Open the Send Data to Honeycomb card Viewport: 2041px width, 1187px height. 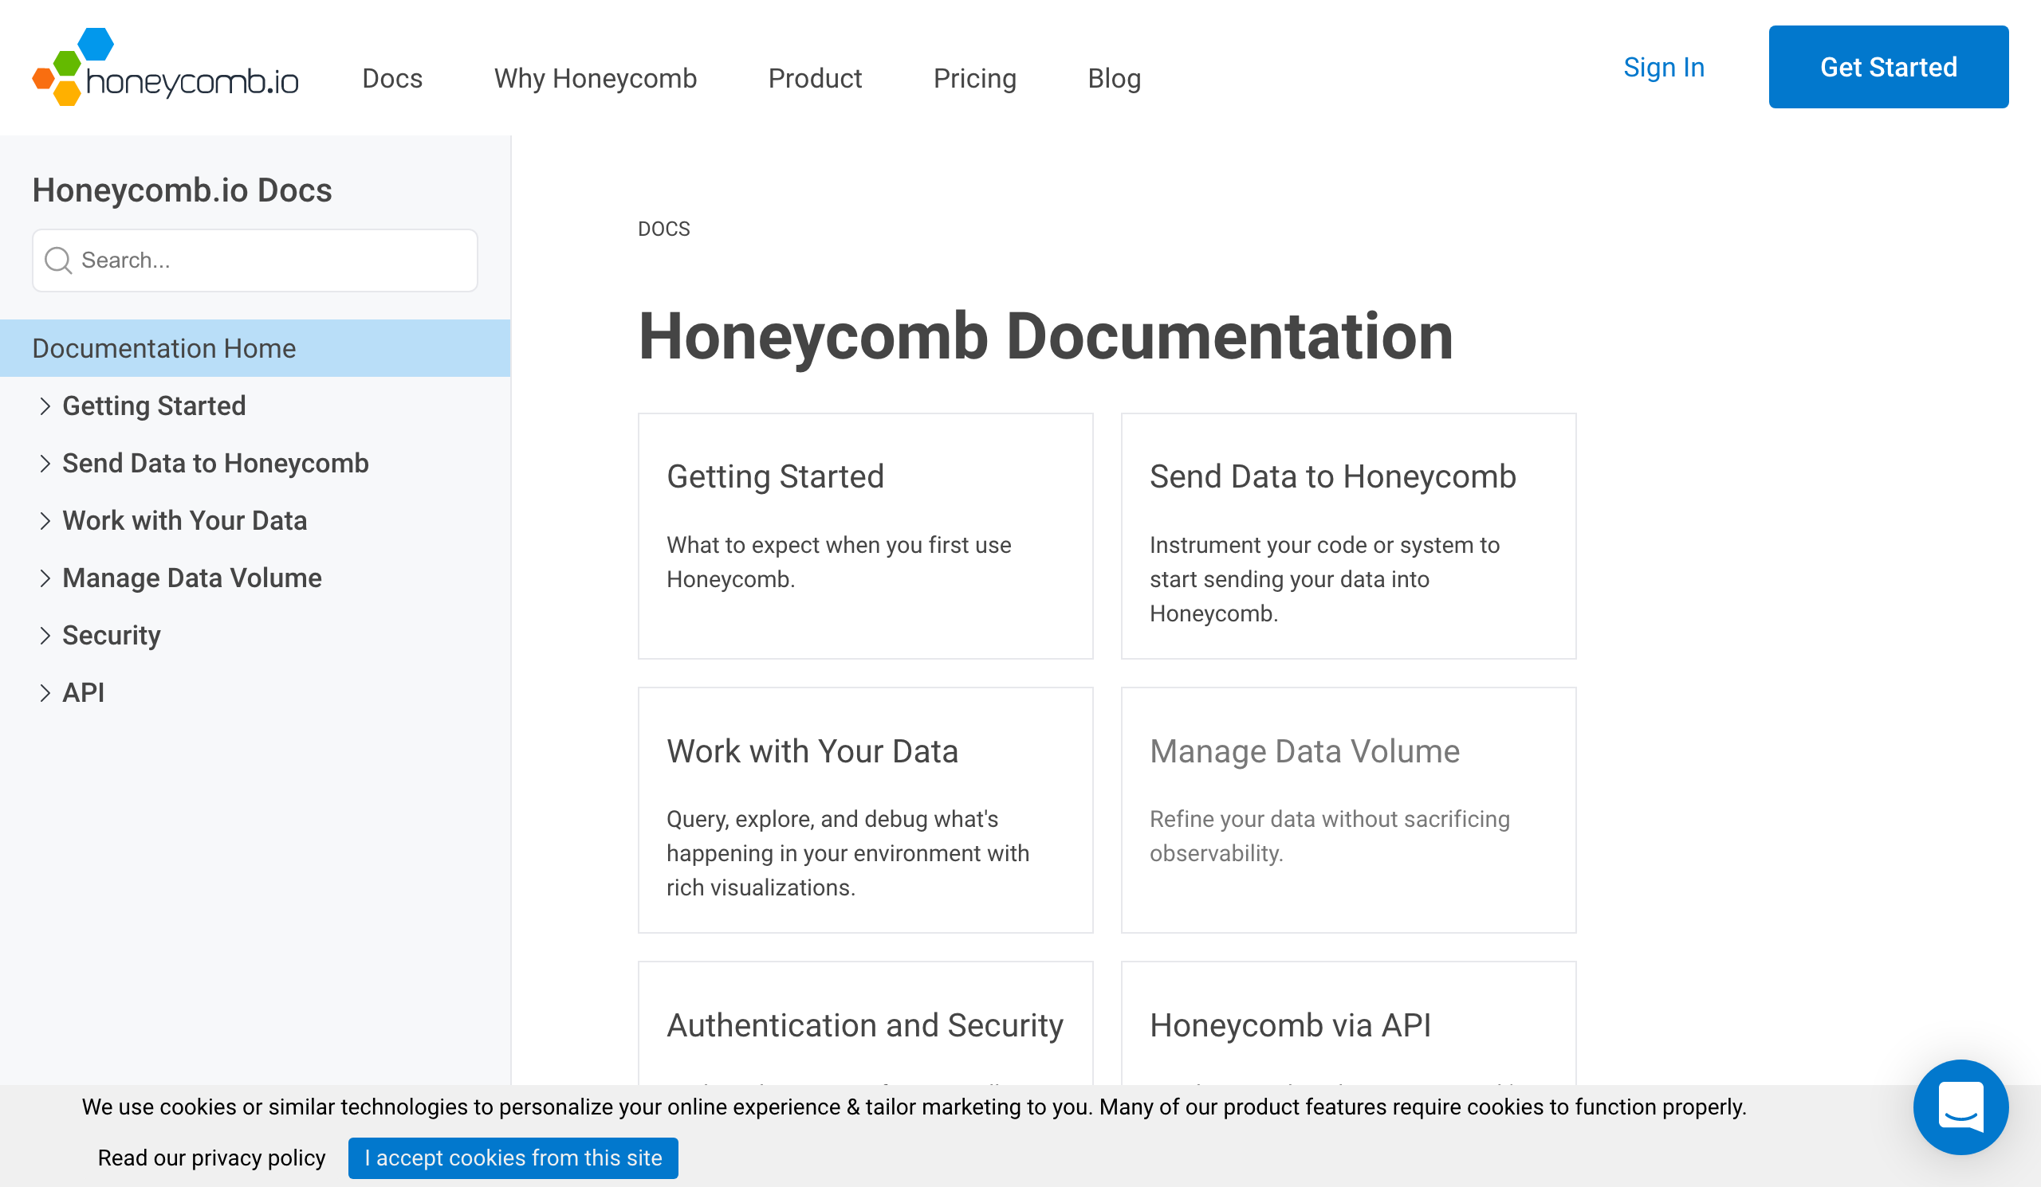click(1347, 536)
